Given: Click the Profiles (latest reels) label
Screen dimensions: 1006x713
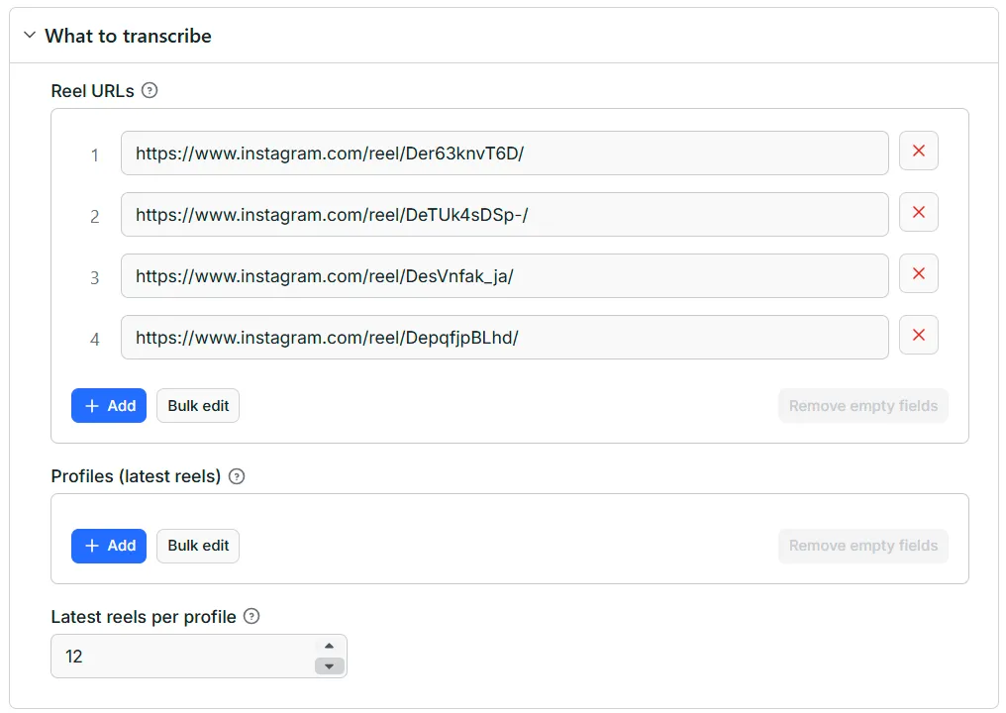Looking at the screenshot, I should [136, 476].
